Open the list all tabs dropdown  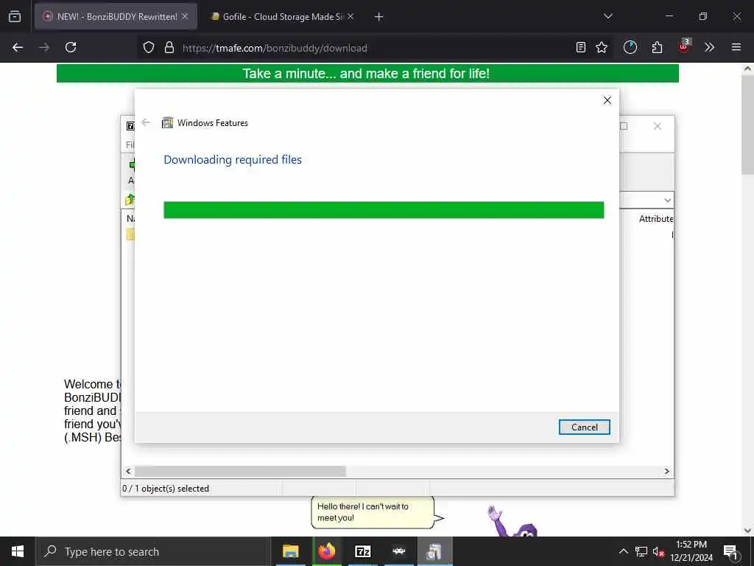(x=607, y=16)
